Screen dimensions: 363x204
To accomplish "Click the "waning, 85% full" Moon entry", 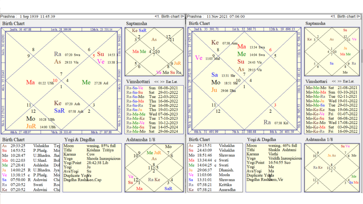I will click(x=101, y=146).
